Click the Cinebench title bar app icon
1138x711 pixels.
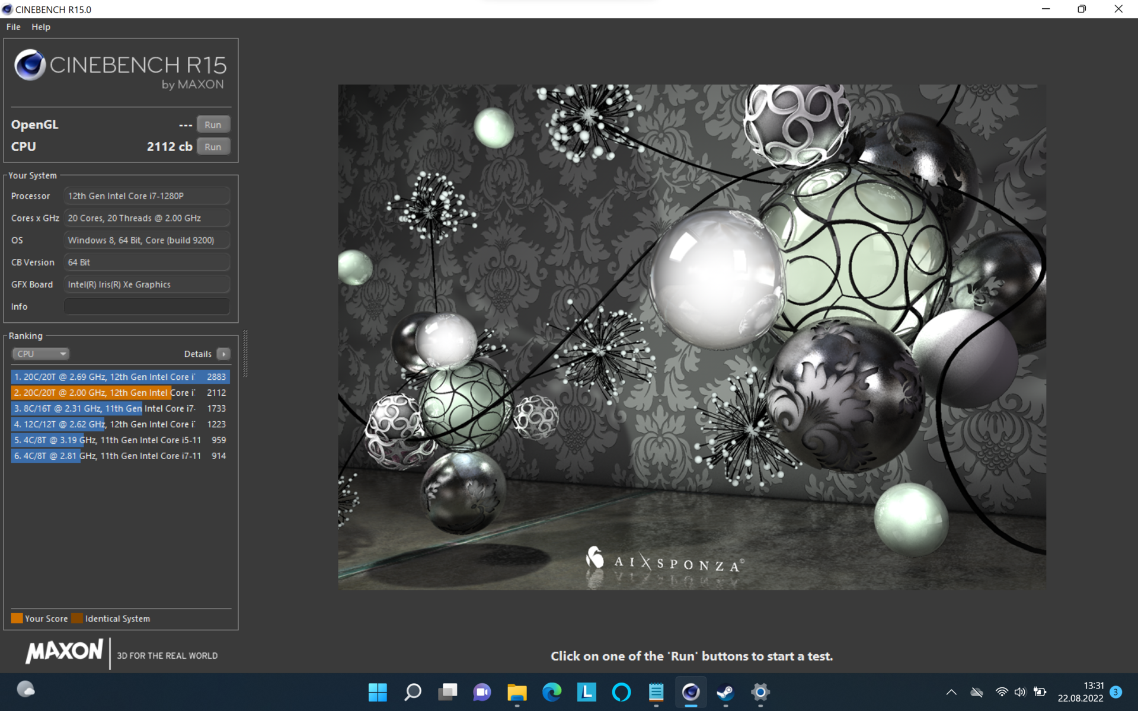pos(7,9)
